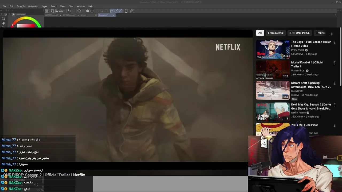Open more options for Klarara Kroft video

335,83
